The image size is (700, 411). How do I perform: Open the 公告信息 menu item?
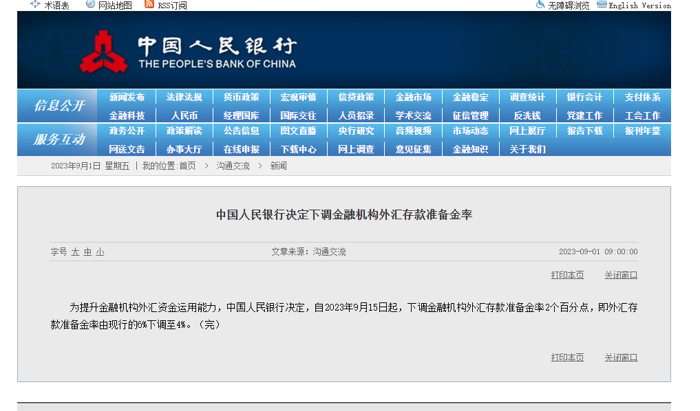point(242,131)
